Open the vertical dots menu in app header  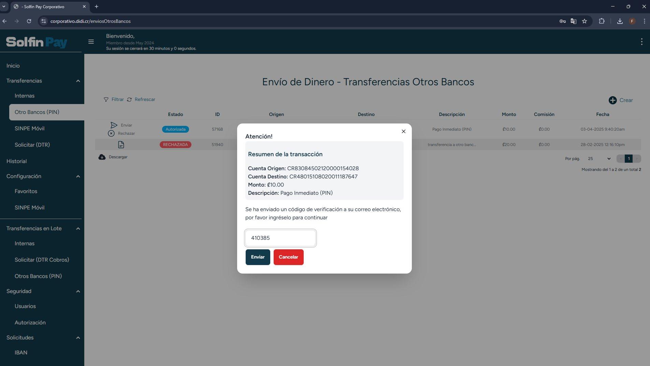click(x=641, y=42)
